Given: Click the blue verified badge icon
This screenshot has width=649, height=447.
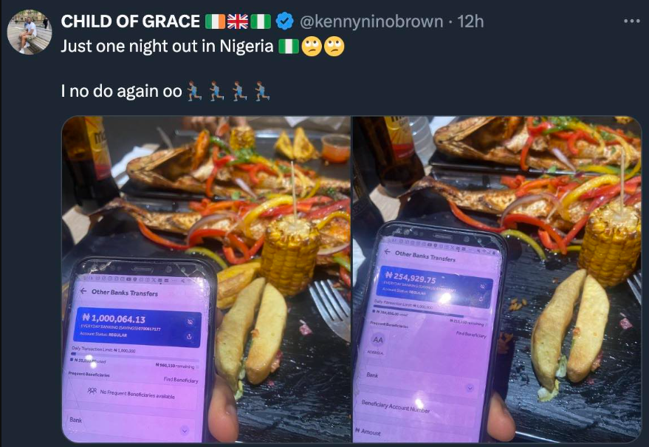Looking at the screenshot, I should click(x=285, y=21).
